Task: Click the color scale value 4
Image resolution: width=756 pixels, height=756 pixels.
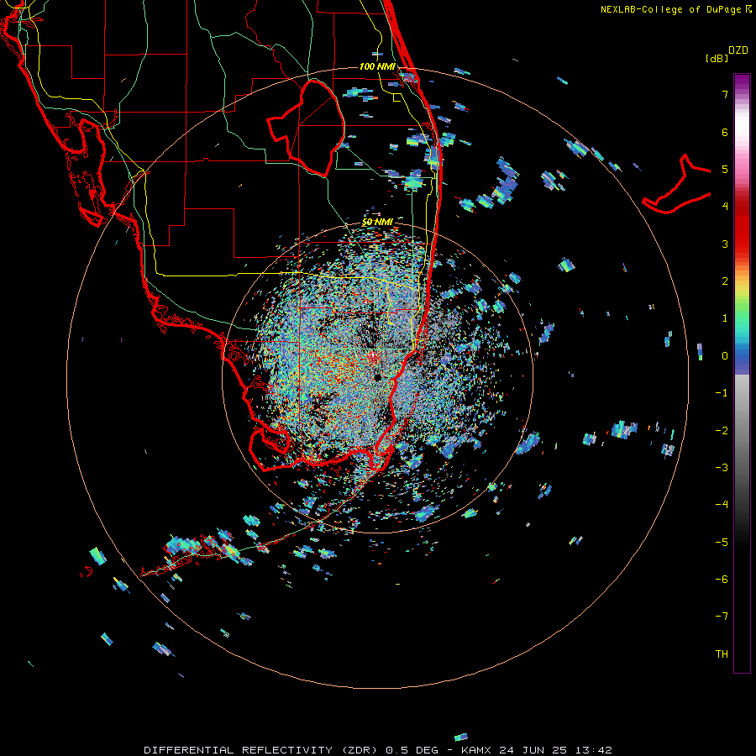Action: (725, 207)
